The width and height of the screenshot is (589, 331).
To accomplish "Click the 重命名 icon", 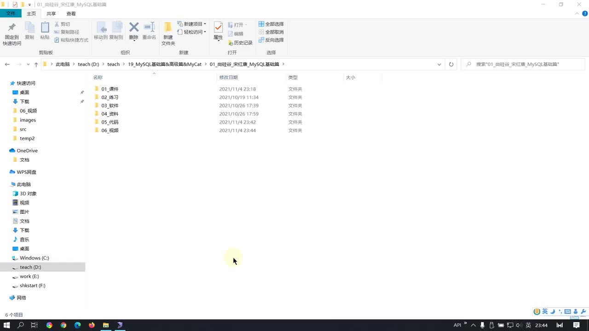I will (x=149, y=27).
